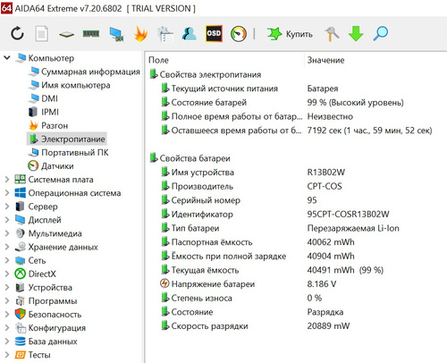Expand the Системная плата node
This screenshot has height=363, width=447.
coord(7,180)
